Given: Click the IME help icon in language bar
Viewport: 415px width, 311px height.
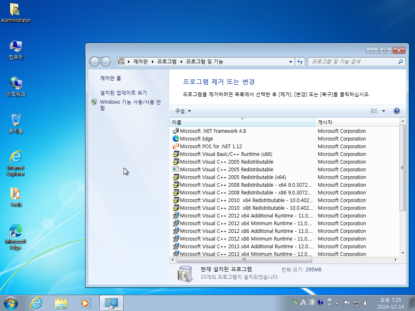Looking at the screenshot, I should (x=320, y=302).
